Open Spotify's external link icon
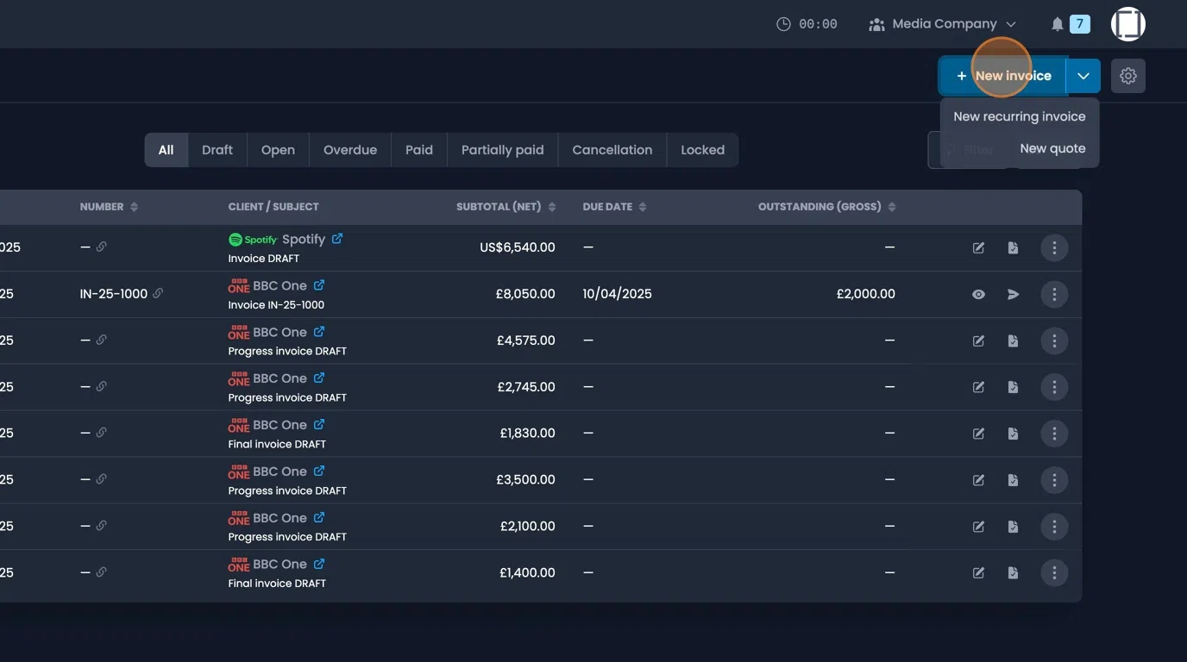The width and height of the screenshot is (1187, 662). pos(336,239)
